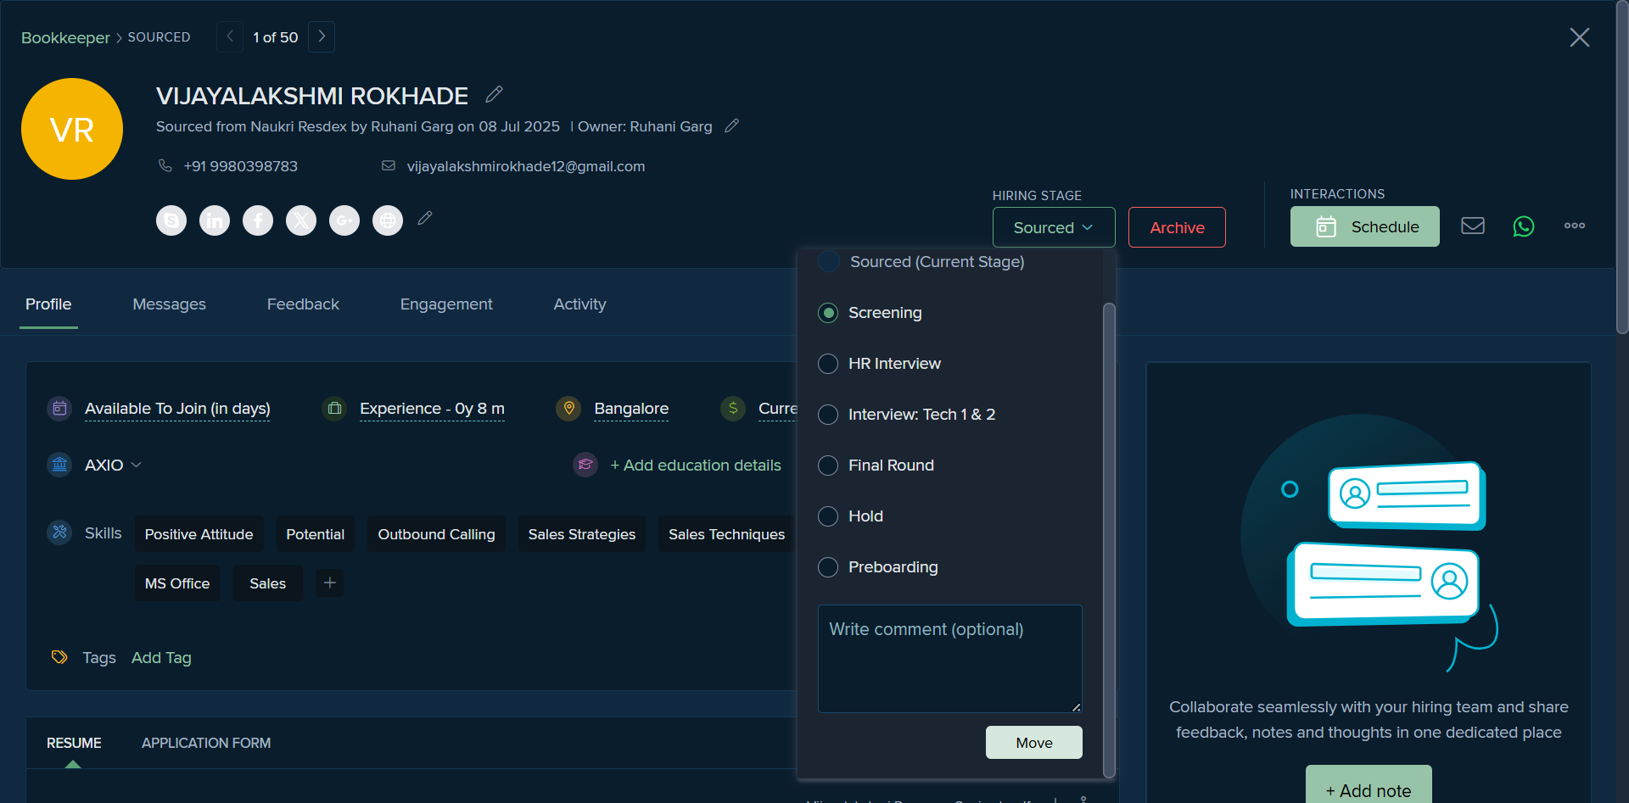Go to previous candidate arrow
The width and height of the screenshot is (1629, 803).
(230, 36)
